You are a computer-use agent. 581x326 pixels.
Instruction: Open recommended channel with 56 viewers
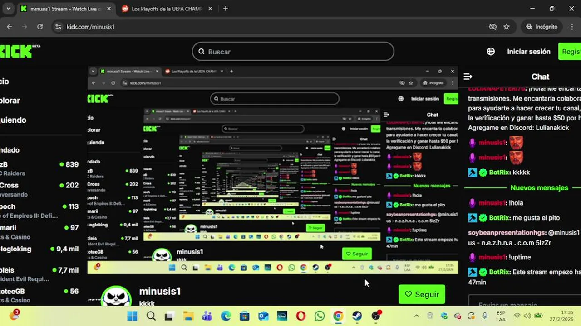click(39, 295)
